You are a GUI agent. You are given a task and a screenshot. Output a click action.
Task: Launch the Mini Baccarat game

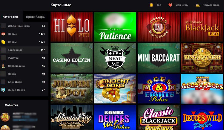coord(159,58)
